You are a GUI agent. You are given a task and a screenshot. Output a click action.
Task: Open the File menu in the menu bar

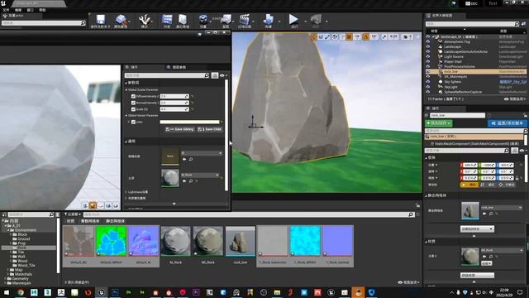6,10
